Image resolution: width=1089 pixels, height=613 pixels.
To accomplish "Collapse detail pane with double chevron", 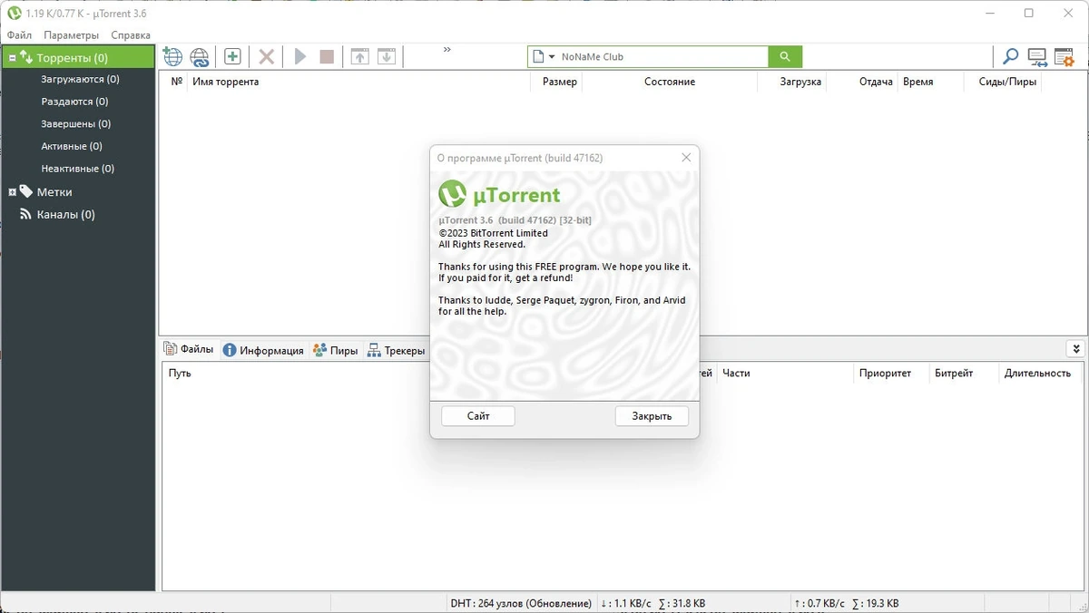I will coord(1075,349).
